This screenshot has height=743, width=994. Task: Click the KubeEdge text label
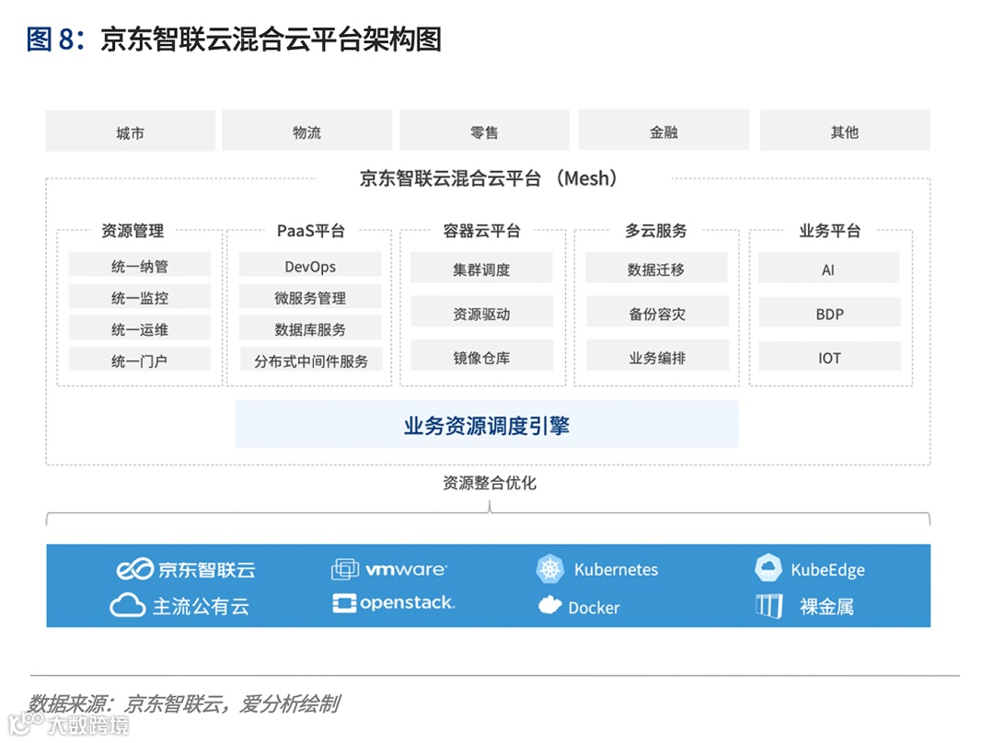828,569
